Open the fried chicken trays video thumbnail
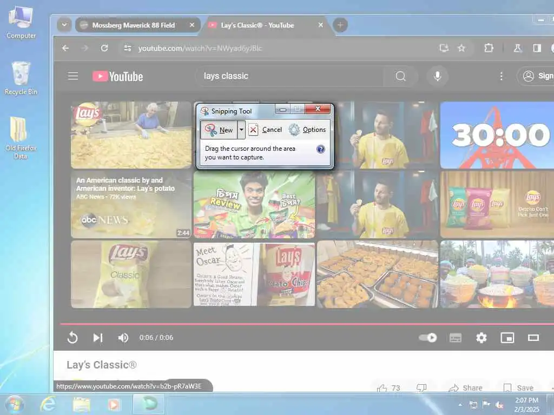 [377, 274]
